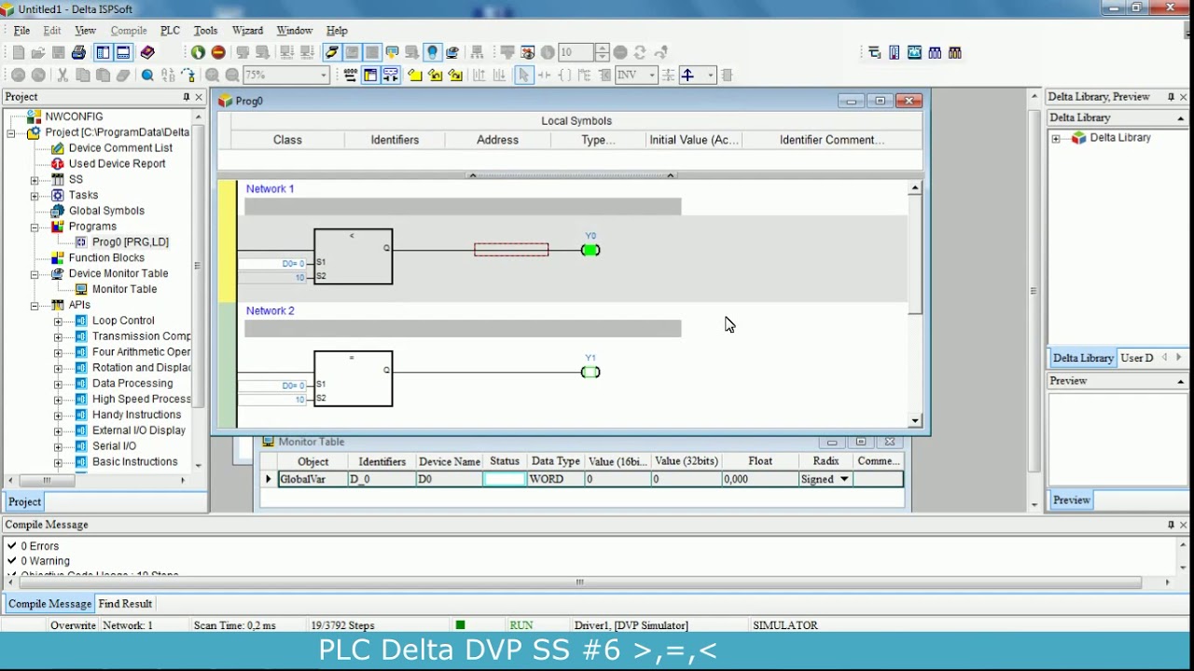Click the Cut scissors icon

pyautogui.click(x=62, y=75)
